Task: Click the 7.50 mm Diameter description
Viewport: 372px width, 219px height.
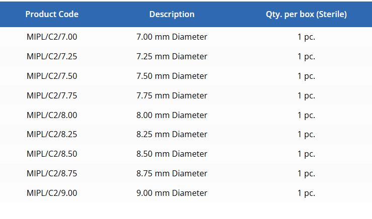Action: [172, 76]
